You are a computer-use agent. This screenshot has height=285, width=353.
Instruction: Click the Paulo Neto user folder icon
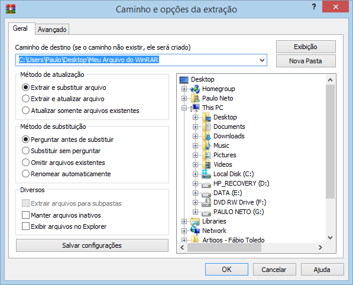(195, 98)
